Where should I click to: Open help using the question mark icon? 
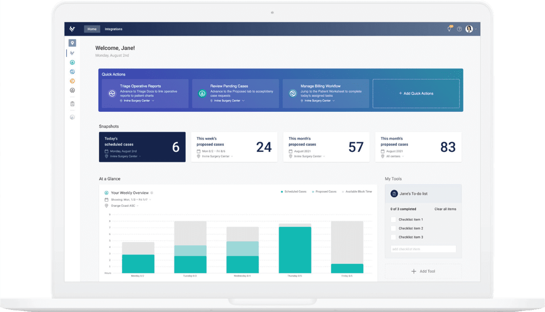[459, 29]
